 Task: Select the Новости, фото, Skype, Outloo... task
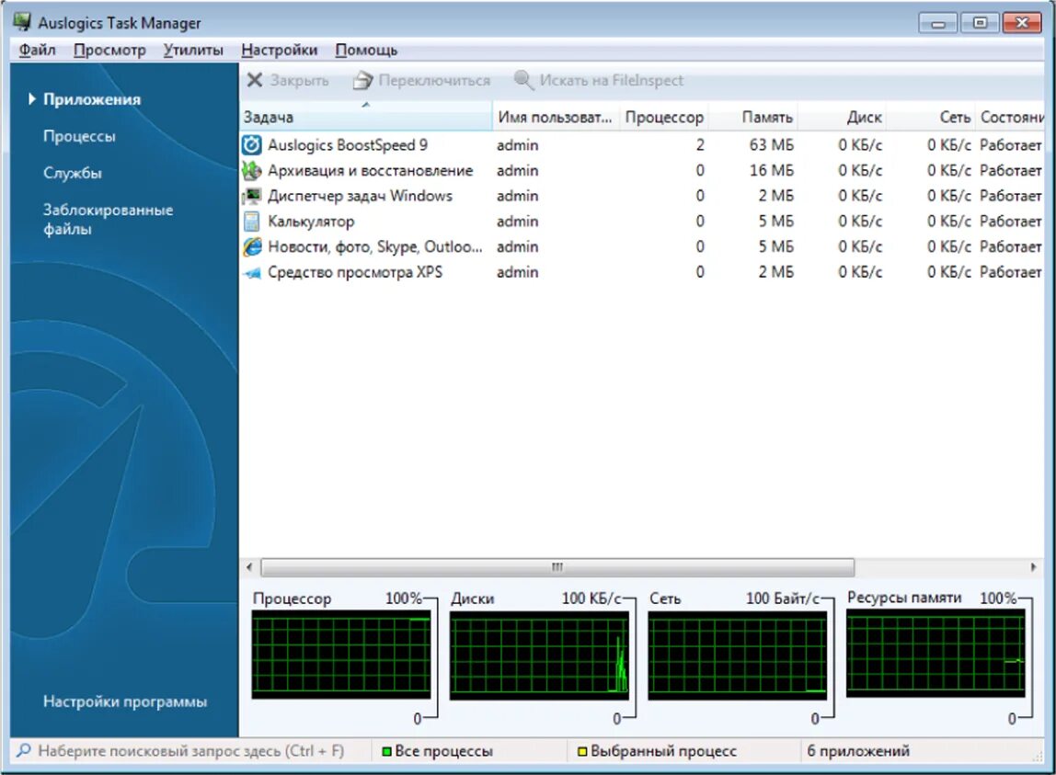[375, 246]
